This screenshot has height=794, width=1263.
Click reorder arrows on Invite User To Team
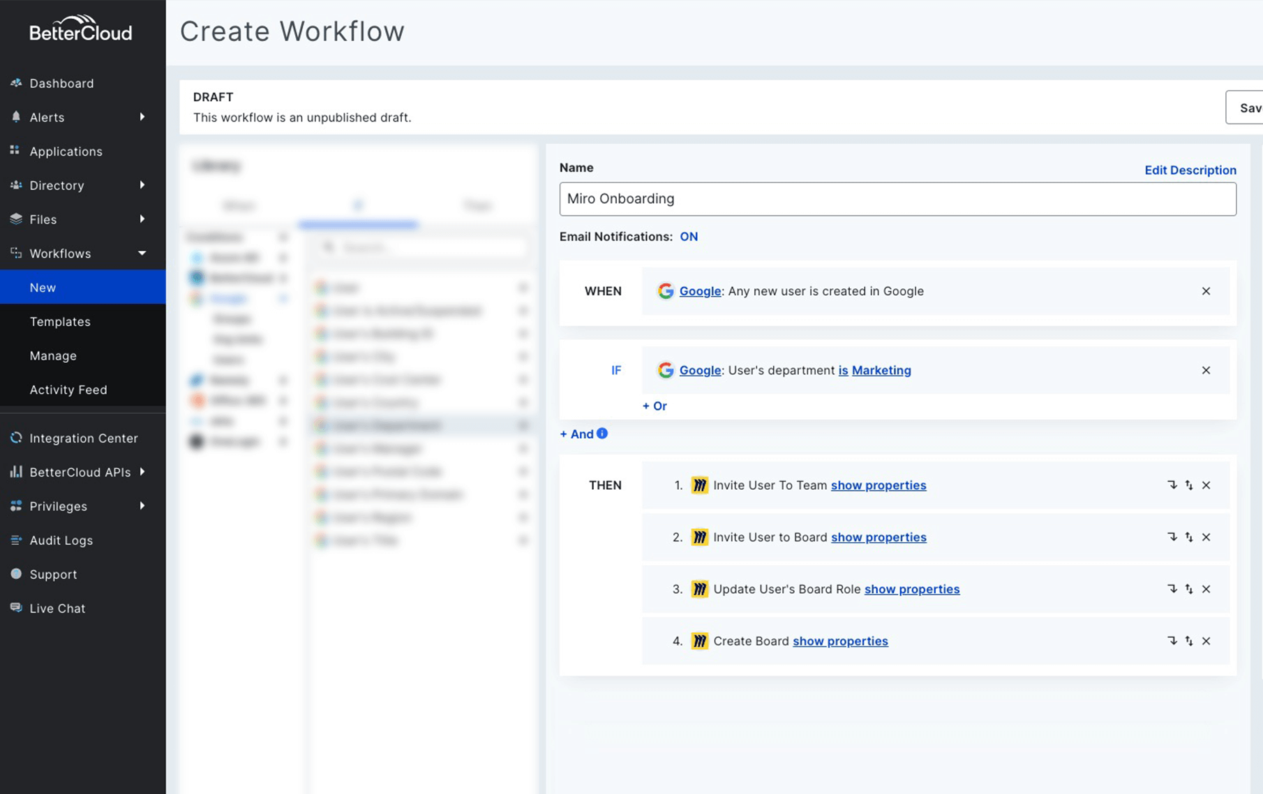pyautogui.click(x=1189, y=485)
